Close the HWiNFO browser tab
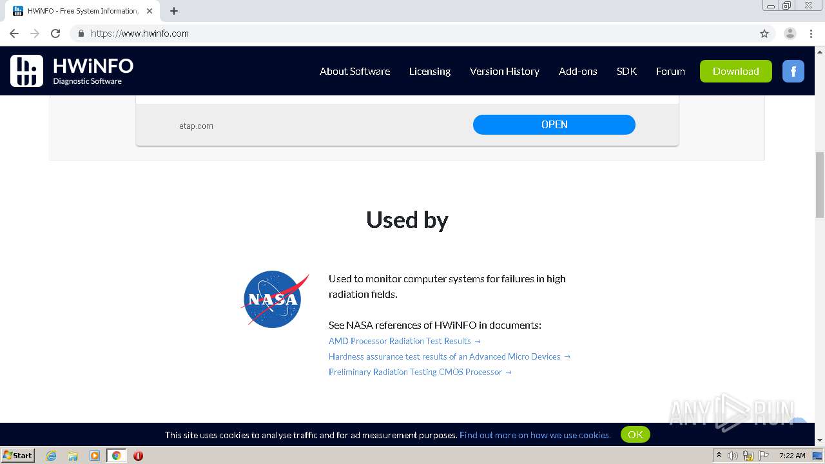 (x=150, y=11)
